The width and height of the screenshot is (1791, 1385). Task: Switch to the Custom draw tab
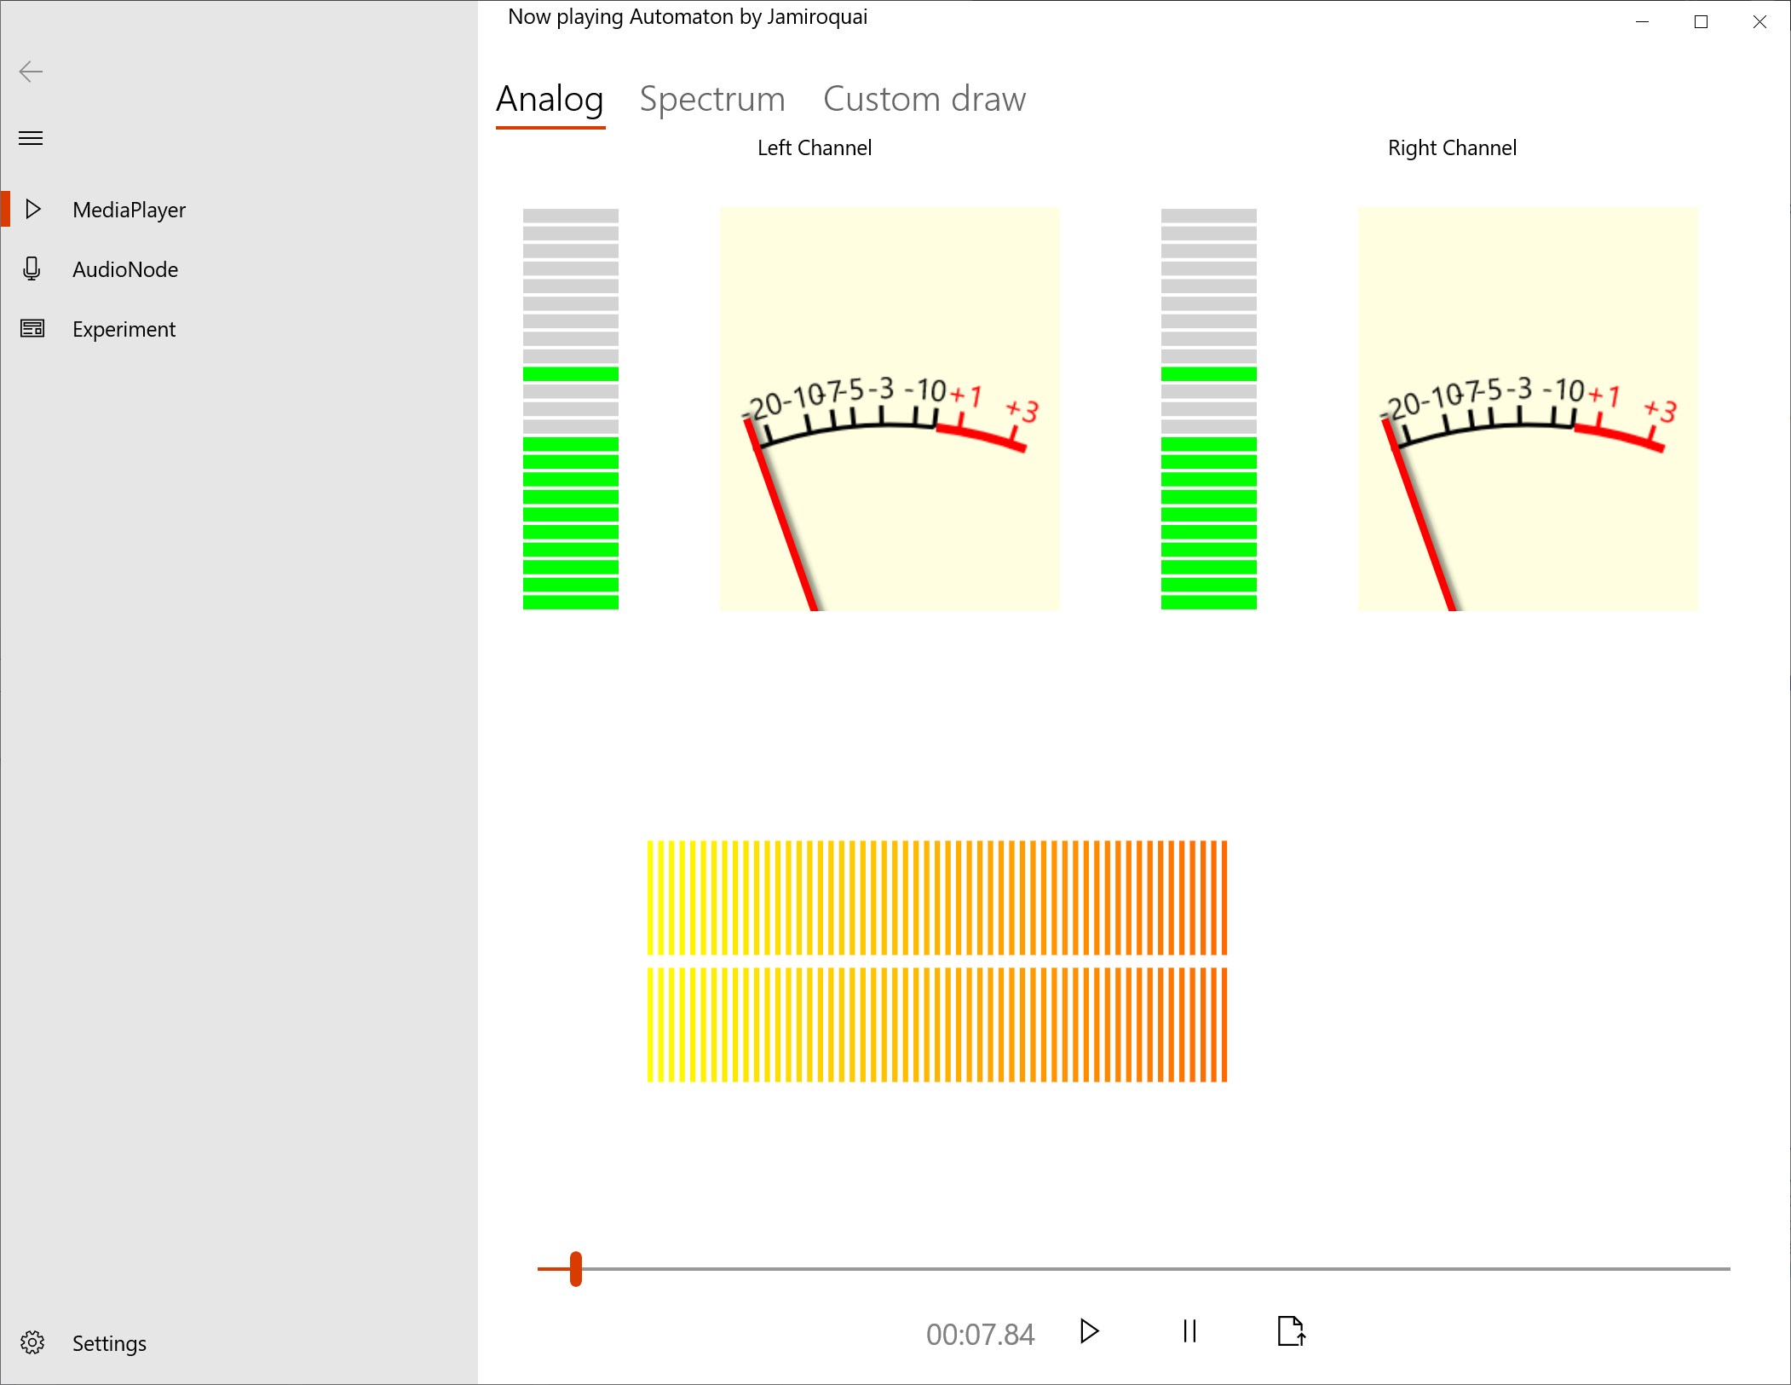[x=924, y=100]
